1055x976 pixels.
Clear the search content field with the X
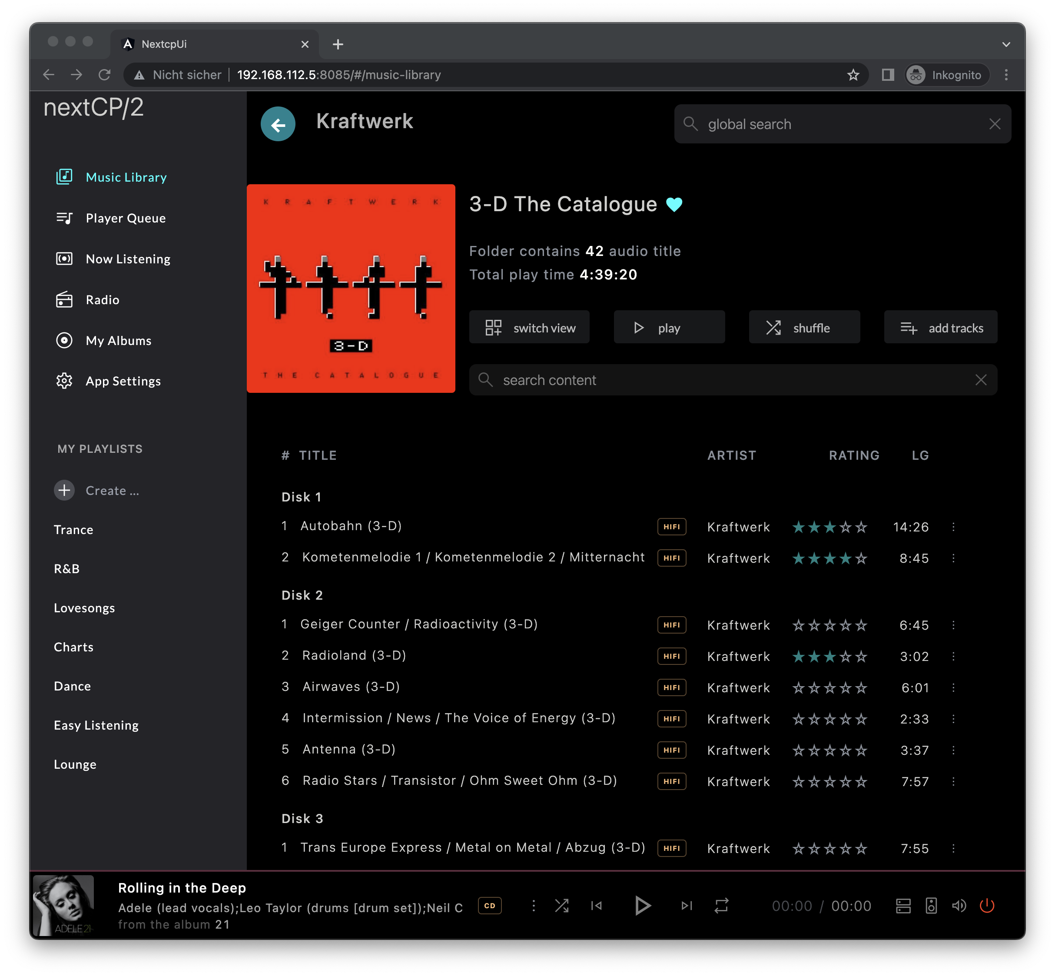pyautogui.click(x=981, y=380)
